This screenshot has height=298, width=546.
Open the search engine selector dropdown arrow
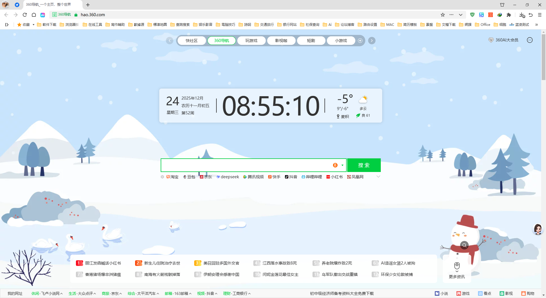coord(342,165)
